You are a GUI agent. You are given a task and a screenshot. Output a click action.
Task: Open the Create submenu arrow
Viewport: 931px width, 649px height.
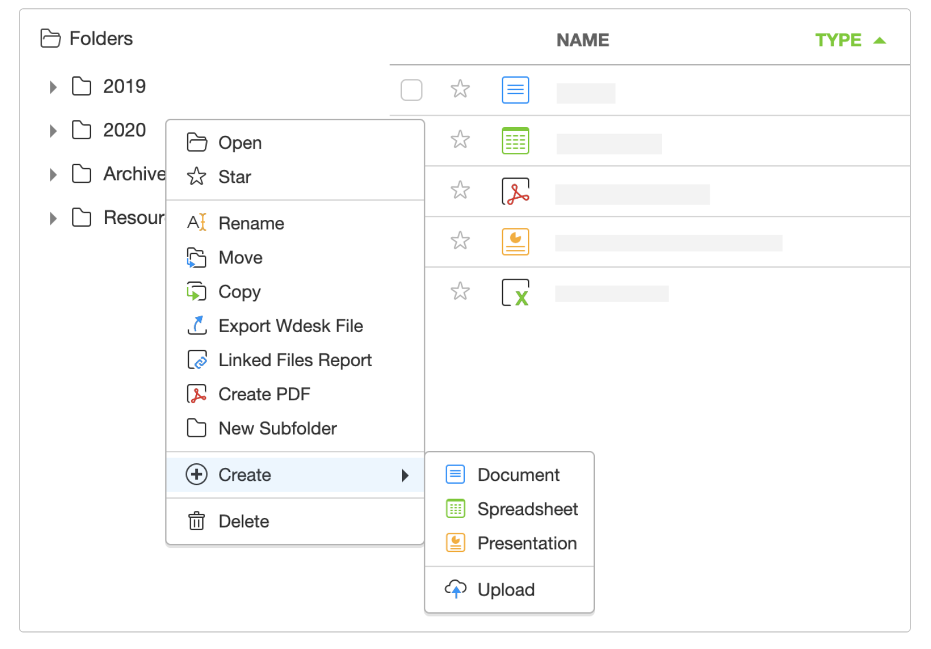click(405, 475)
